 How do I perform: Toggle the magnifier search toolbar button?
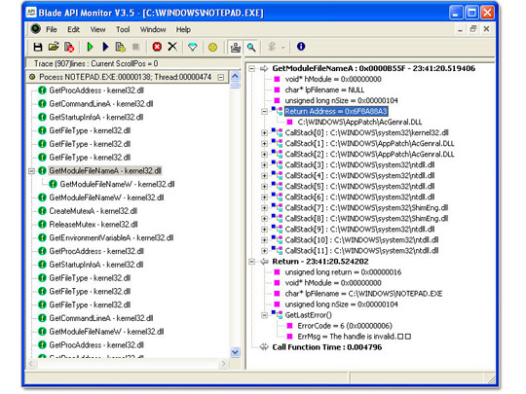[251, 48]
